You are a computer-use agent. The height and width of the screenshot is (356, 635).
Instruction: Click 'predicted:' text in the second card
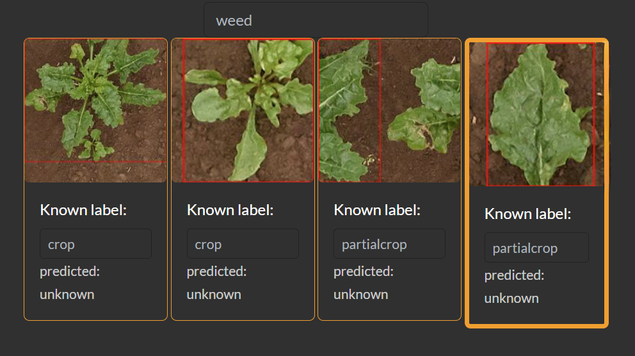[216, 271]
